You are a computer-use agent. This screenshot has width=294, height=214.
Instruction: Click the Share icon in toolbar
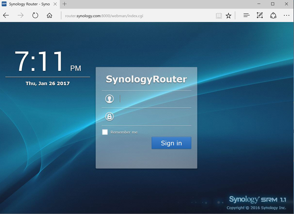(x=273, y=15)
